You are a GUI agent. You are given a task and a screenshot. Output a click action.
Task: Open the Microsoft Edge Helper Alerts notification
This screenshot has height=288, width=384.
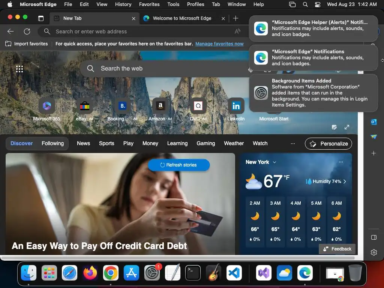(x=313, y=28)
